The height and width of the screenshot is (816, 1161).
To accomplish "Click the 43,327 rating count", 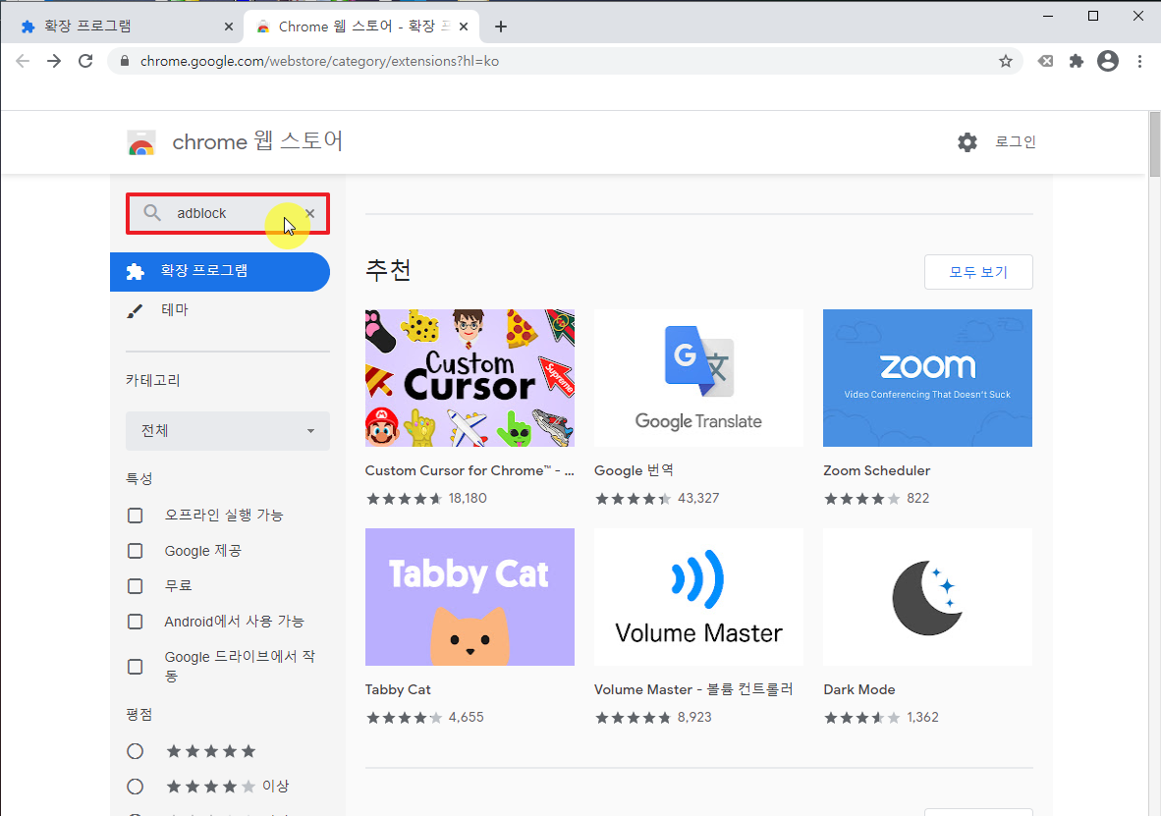I will point(698,498).
